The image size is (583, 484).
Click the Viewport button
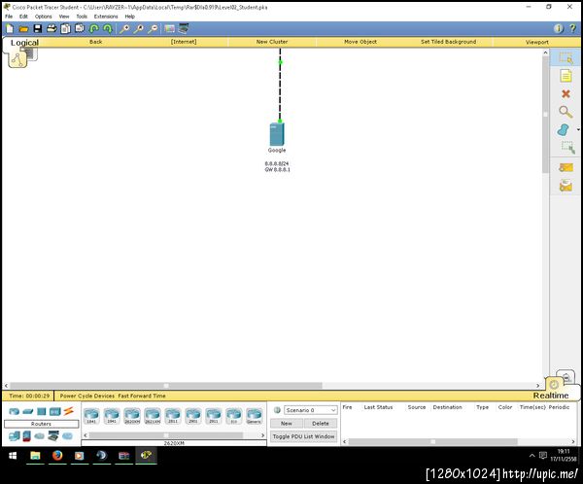(x=537, y=42)
